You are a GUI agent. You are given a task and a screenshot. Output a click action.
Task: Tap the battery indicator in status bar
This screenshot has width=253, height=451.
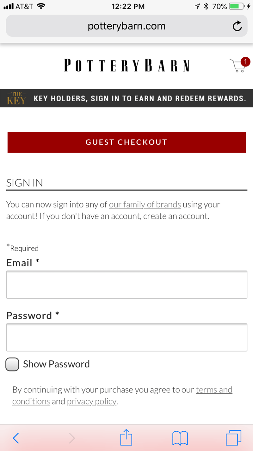pyautogui.click(x=236, y=6)
